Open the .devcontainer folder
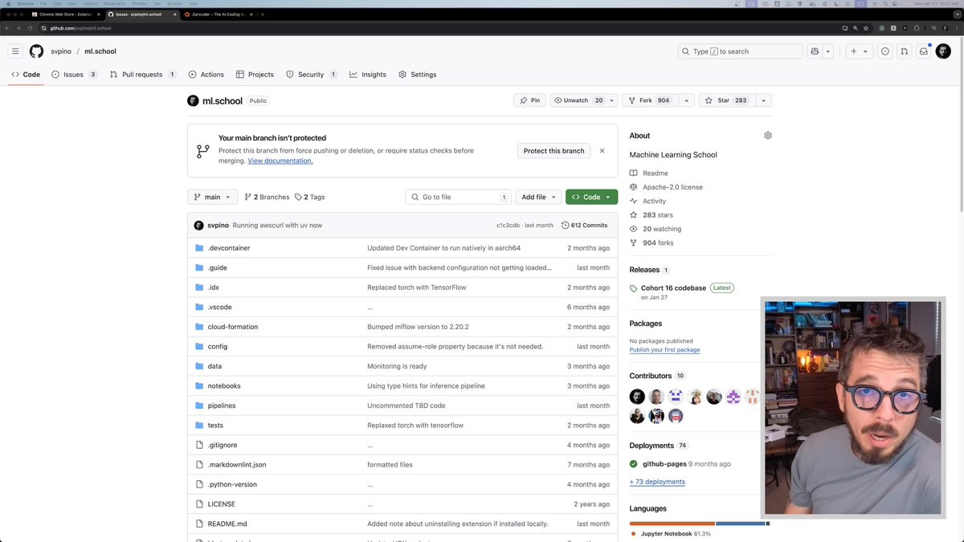This screenshot has height=542, width=964. pyautogui.click(x=229, y=248)
